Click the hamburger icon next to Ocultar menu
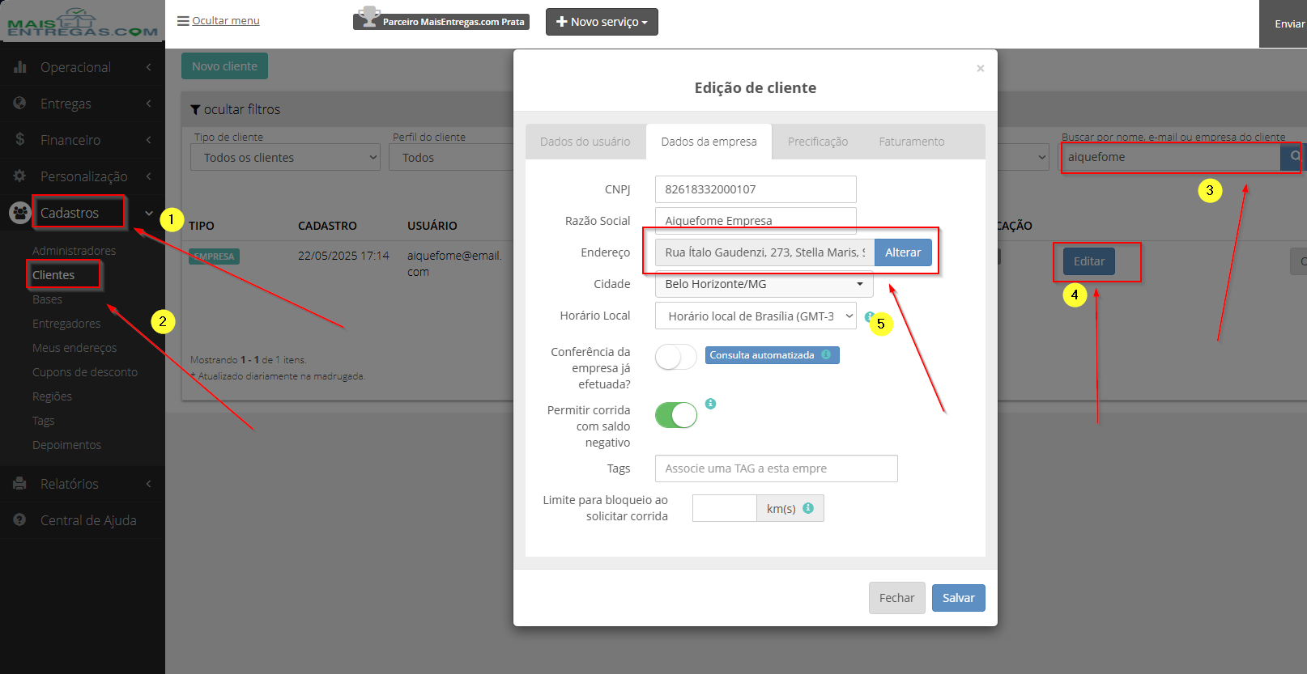Image resolution: width=1307 pixels, height=674 pixels. coord(183,21)
